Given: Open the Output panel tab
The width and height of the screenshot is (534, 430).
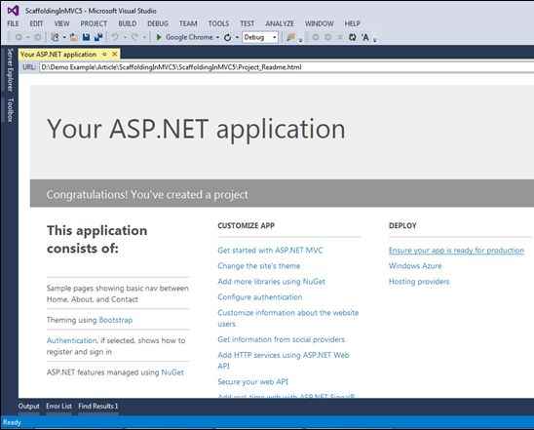Looking at the screenshot, I should click(28, 407).
